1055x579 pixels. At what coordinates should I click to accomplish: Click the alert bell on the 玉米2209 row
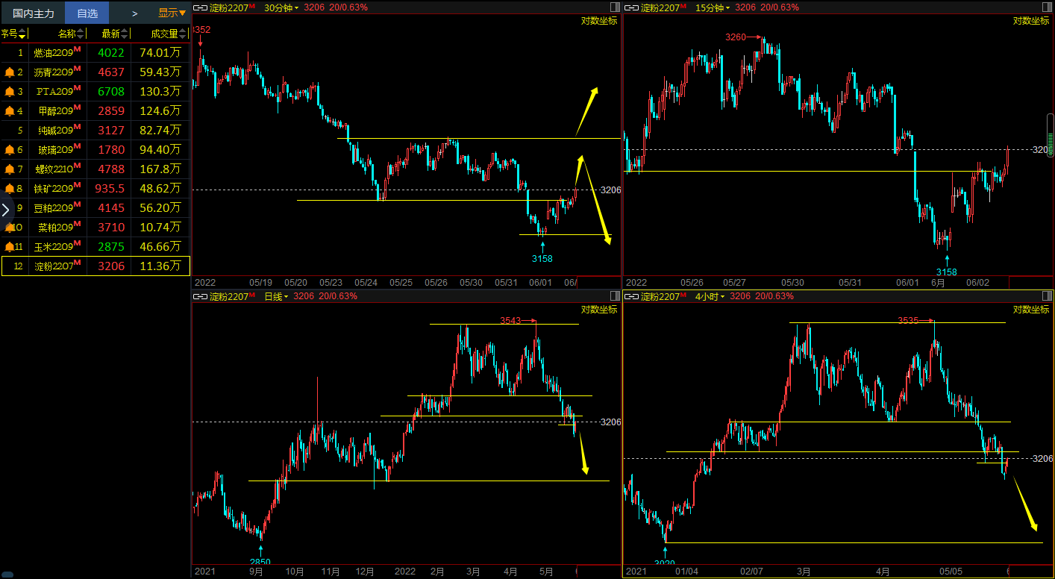9,247
